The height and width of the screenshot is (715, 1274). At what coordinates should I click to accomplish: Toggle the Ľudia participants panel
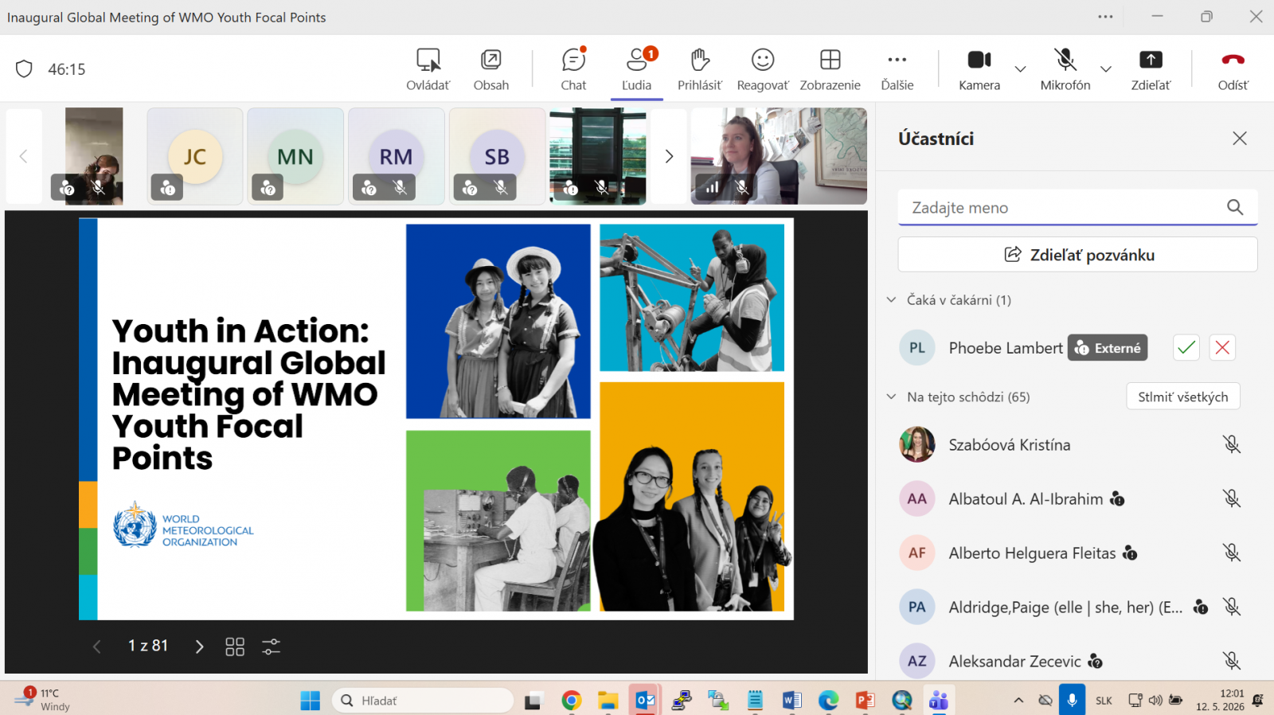pyautogui.click(x=637, y=69)
